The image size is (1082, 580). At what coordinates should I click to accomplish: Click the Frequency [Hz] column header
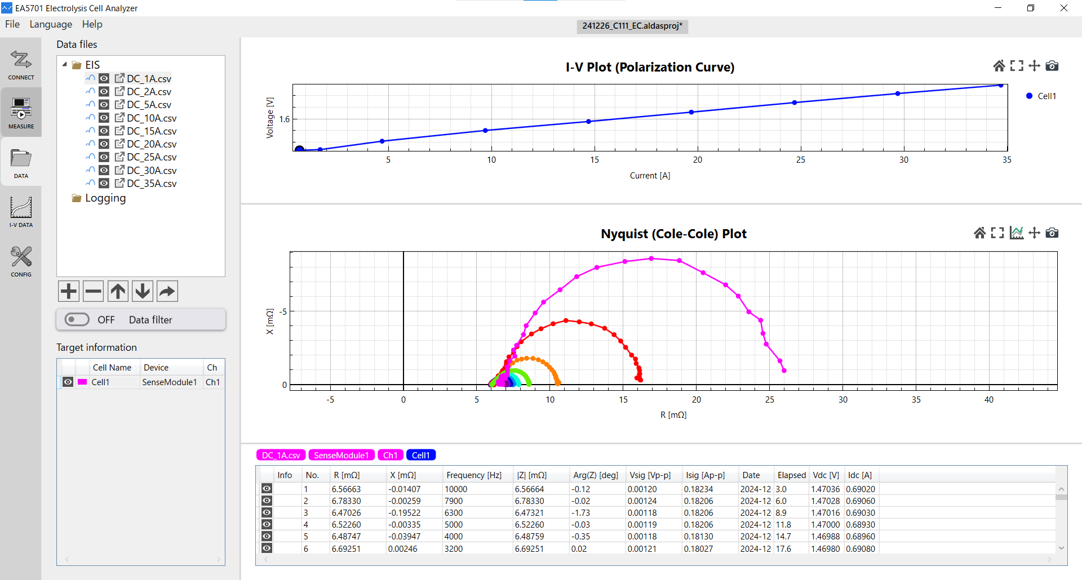tap(473, 475)
